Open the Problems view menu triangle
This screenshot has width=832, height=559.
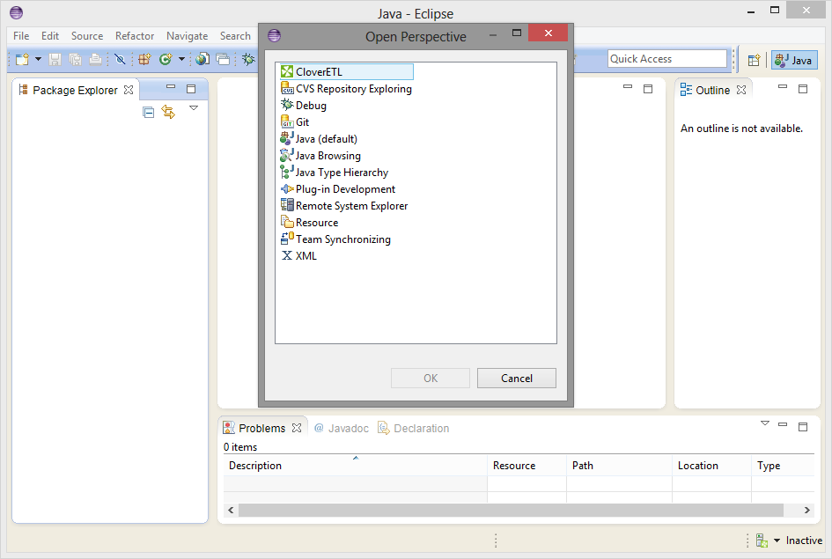764,423
